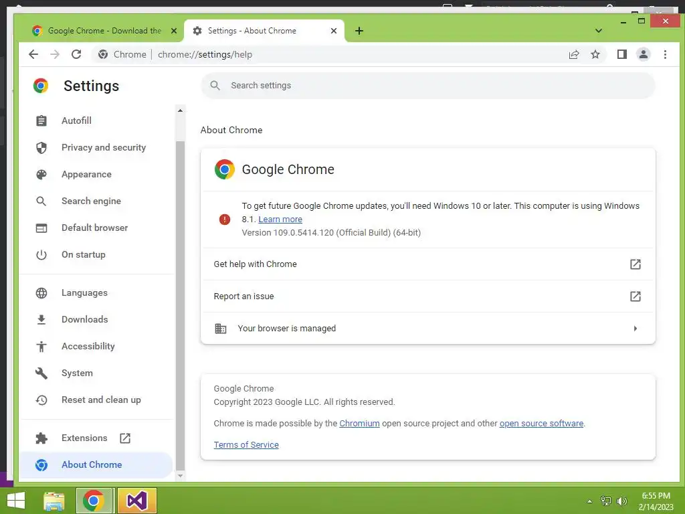Click the Autofill clipboard icon
This screenshot has height=514, width=685.
41,120
